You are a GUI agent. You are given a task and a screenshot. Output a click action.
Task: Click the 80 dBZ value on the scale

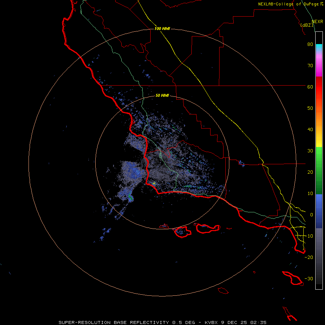click(x=310, y=44)
